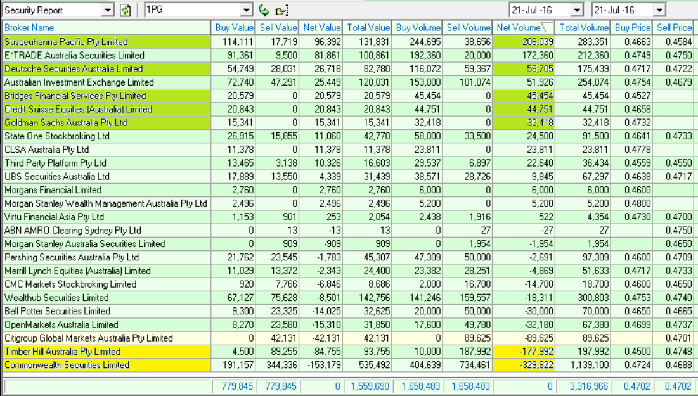Sort by the Net Value column header

point(321,28)
